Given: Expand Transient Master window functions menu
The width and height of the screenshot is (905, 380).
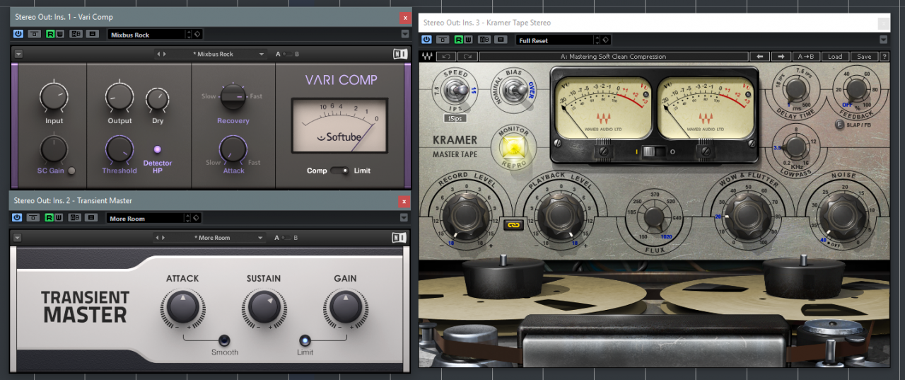Looking at the screenshot, I should point(404,218).
